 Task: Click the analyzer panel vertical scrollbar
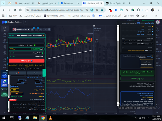pos(118,71)
